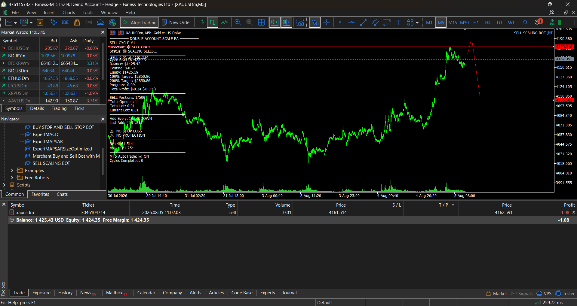Select ETHUSDm row in Market Watch
This screenshot has width=577, height=306.
(50, 78)
